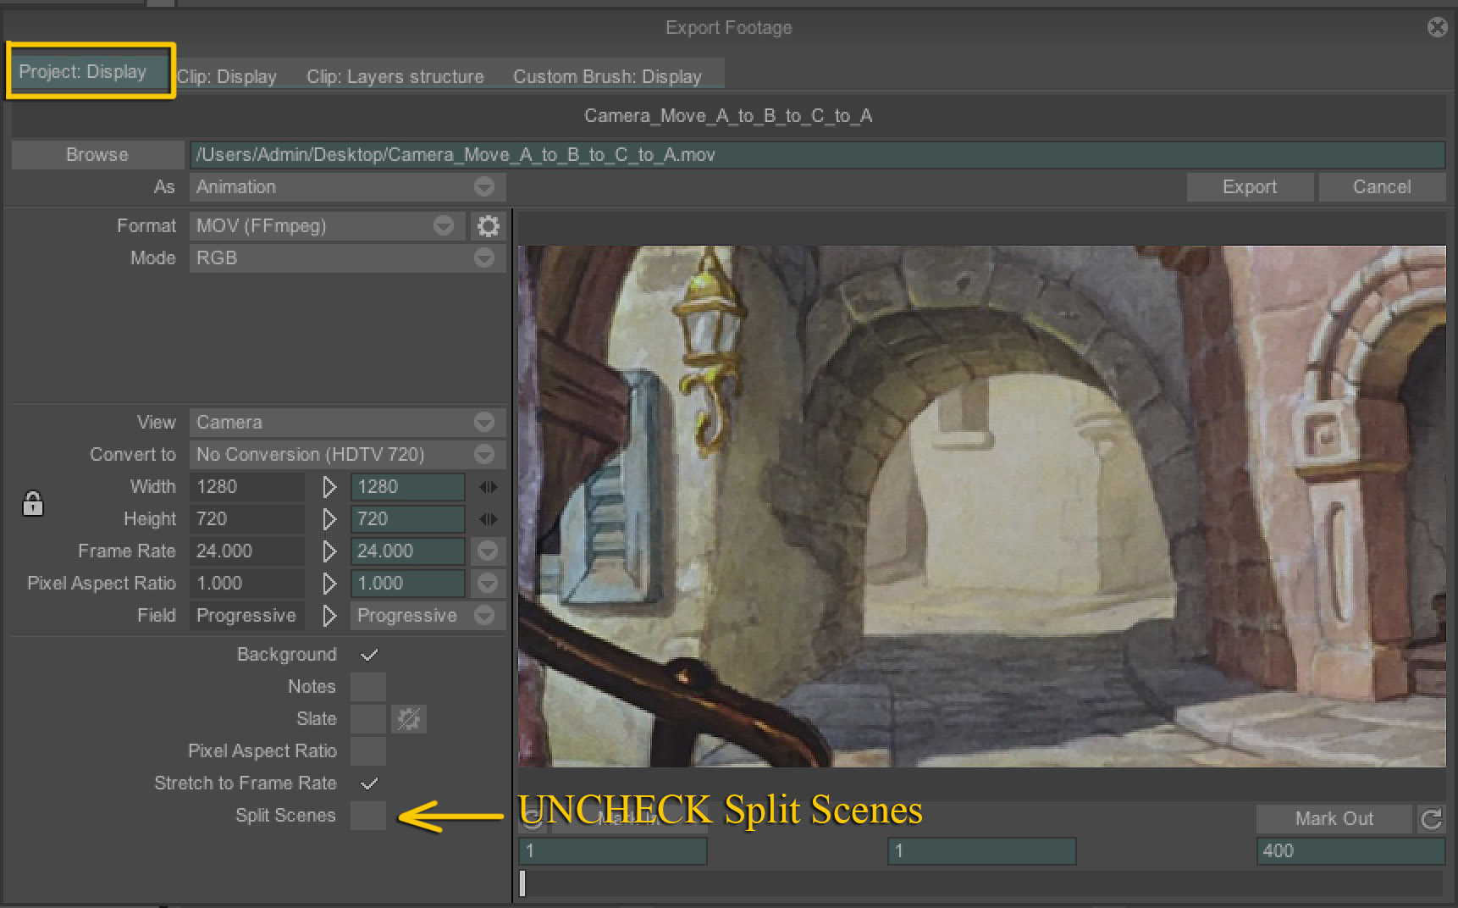1458x908 pixels.
Task: Click the Mark In frame field showing 1
Action: pos(613,851)
